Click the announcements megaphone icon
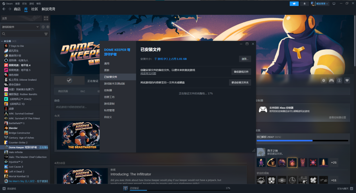This screenshot has height=193, width=356. 294,4
